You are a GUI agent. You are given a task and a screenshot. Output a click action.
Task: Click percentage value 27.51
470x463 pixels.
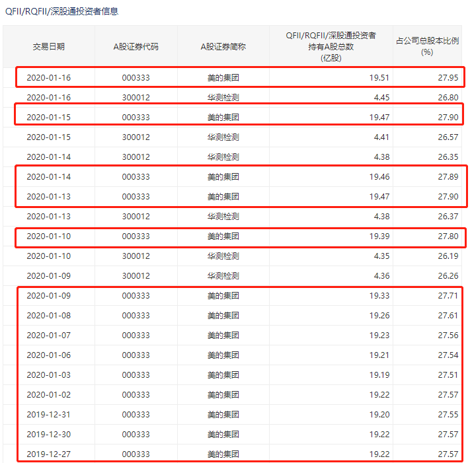coord(448,375)
